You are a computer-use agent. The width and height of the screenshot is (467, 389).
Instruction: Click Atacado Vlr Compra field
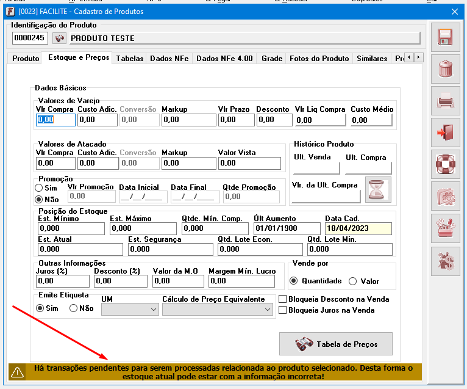(x=55, y=163)
